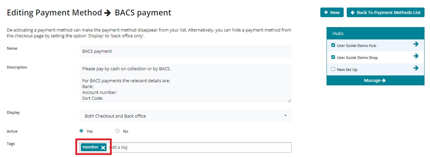This screenshot has width=430, height=157.
Task: Click arrow icon next to User Guide Demo Hub
Action: 416,44
